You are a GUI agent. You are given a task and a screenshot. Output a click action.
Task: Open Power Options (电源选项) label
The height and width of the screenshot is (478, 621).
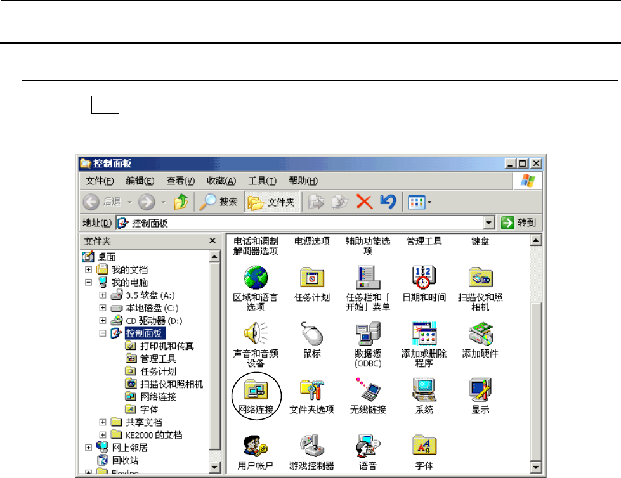coord(311,241)
